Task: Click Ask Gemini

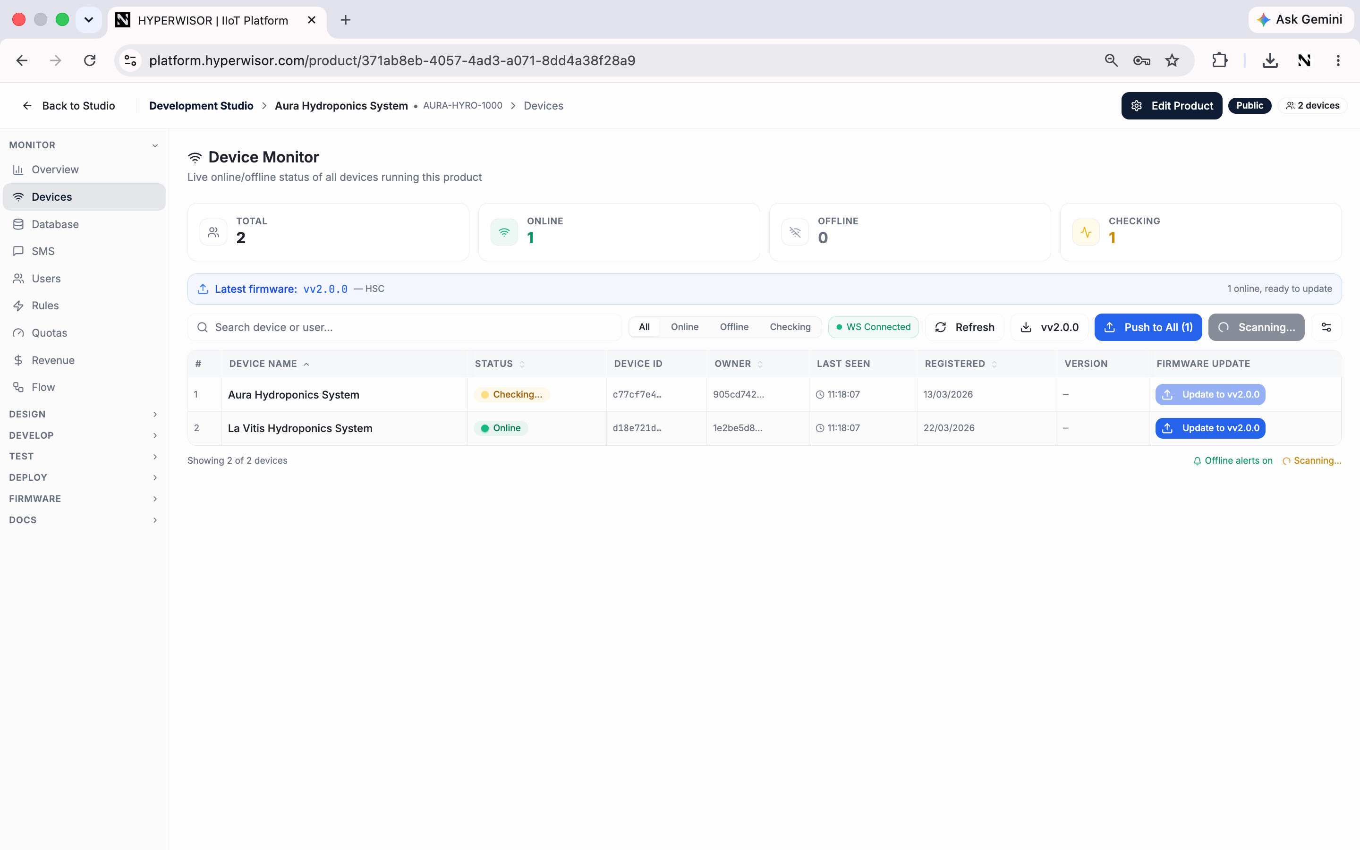Action: [1300, 20]
